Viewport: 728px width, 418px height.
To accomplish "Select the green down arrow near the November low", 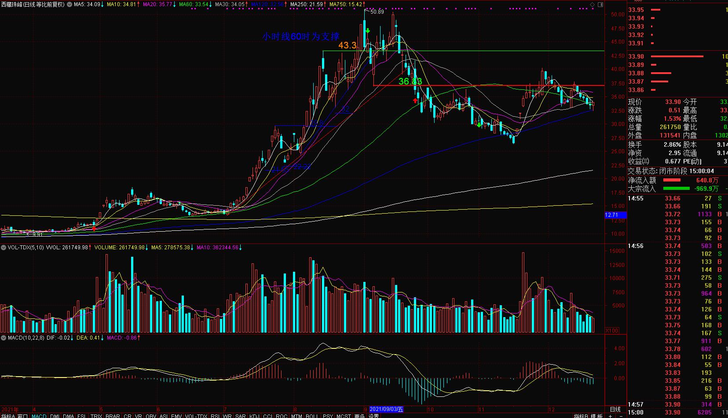I will pos(479,125).
